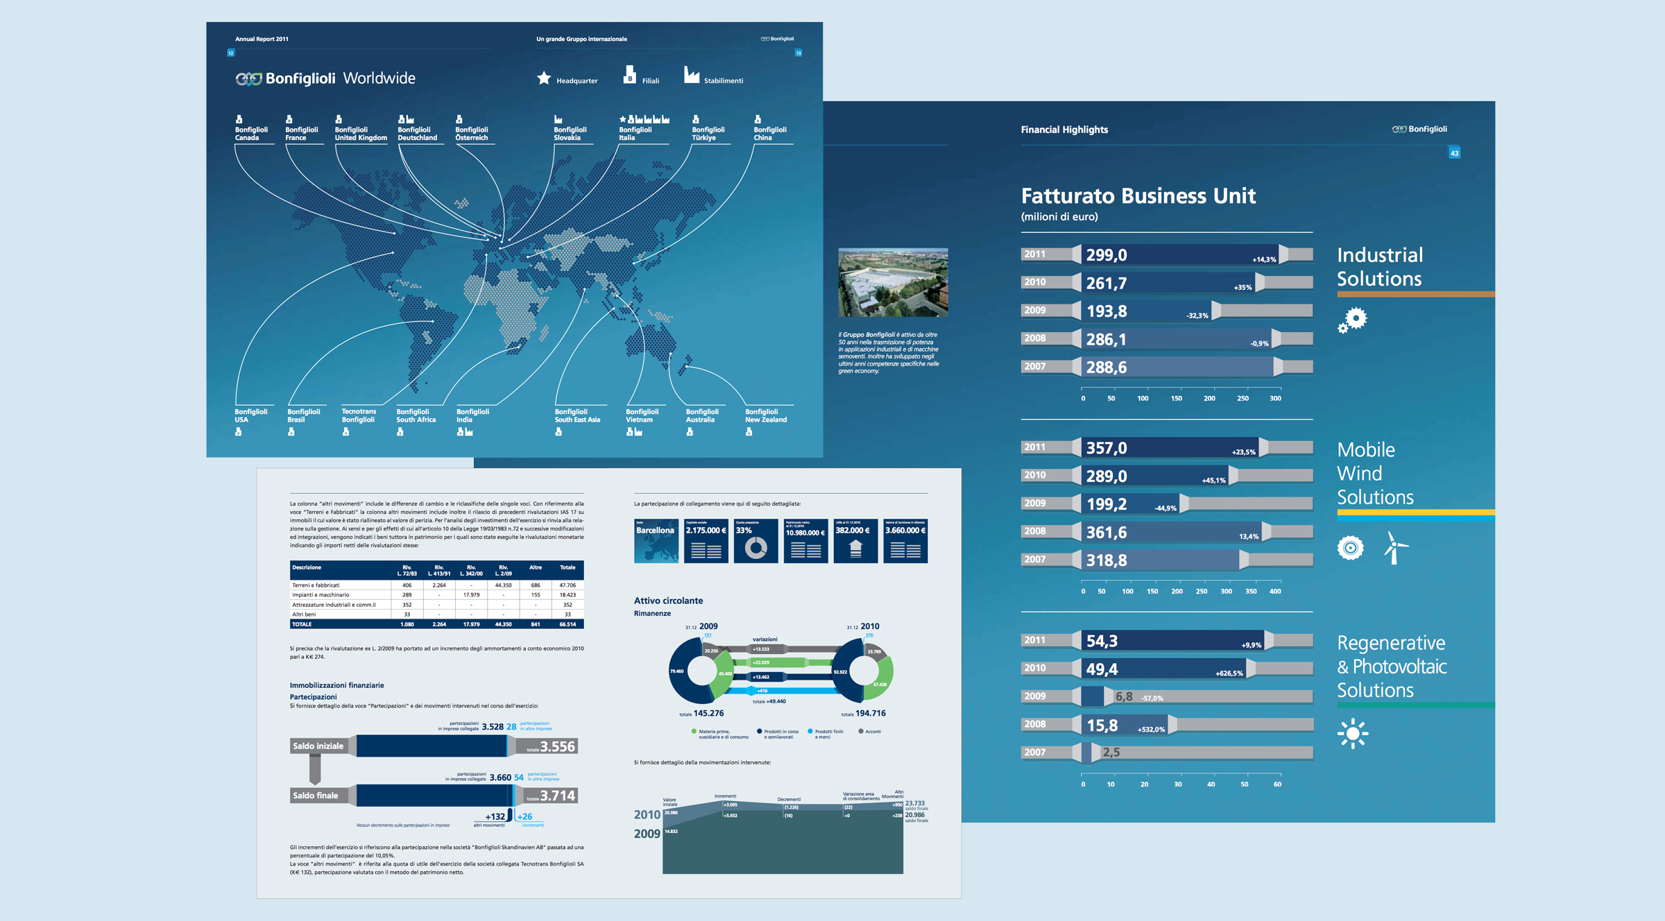Click the circular hub icon beside the turbine
This screenshot has width=1665, height=921.
[x=1350, y=548]
